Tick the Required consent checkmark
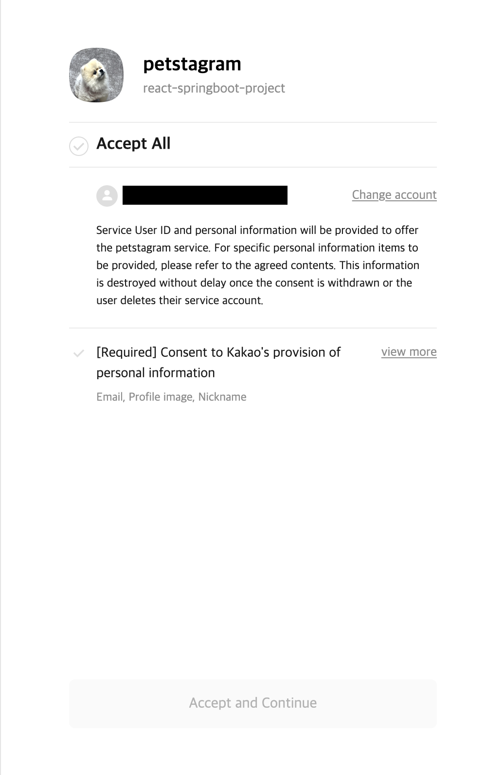Viewport: 504px width, 775px height. click(78, 353)
